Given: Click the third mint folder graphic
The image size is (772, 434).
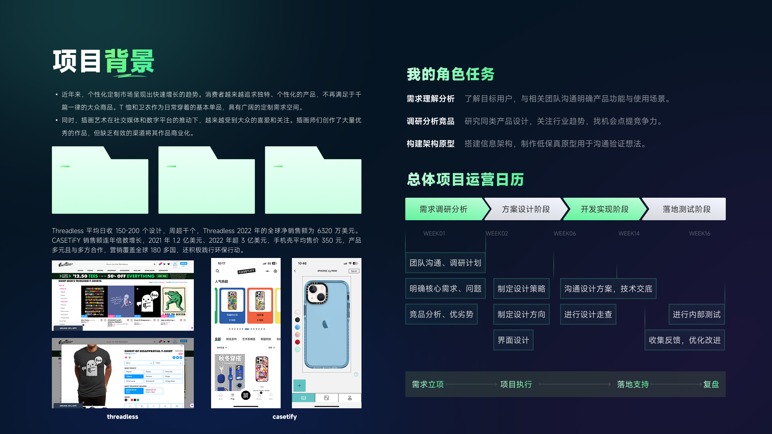Looking at the screenshot, I should coord(313,180).
